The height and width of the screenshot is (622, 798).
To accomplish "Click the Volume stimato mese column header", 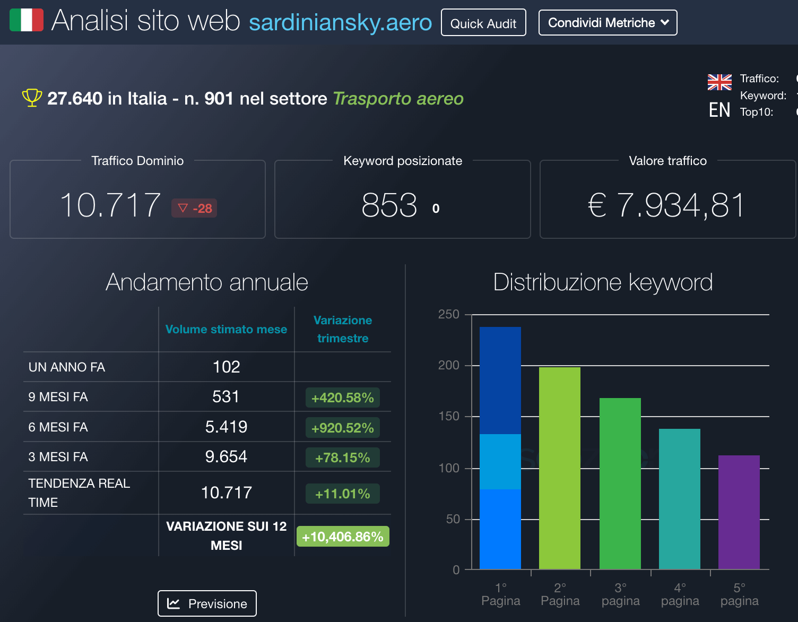I will pyautogui.click(x=227, y=329).
